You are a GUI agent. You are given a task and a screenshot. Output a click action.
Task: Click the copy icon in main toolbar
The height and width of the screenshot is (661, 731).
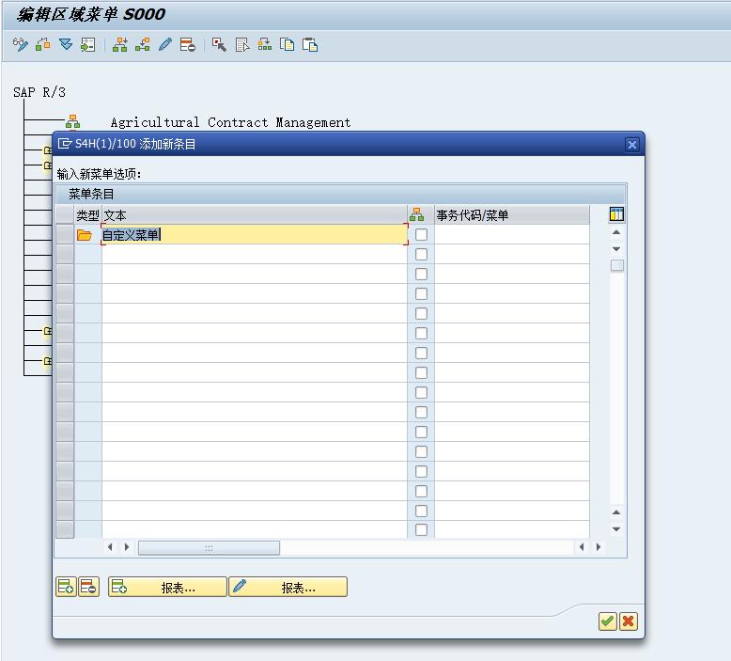pos(288,44)
